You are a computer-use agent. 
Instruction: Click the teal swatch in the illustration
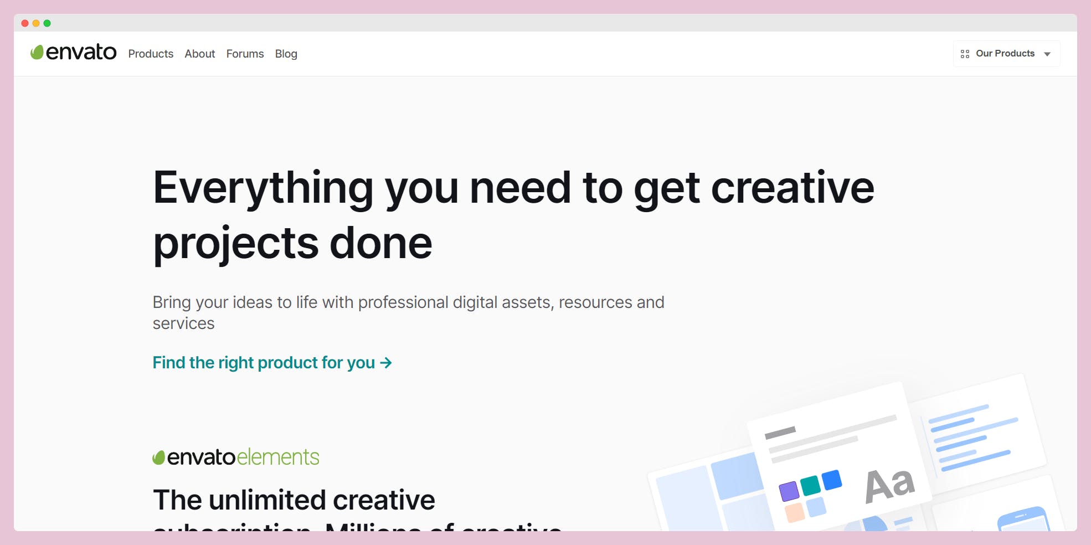pyautogui.click(x=810, y=485)
